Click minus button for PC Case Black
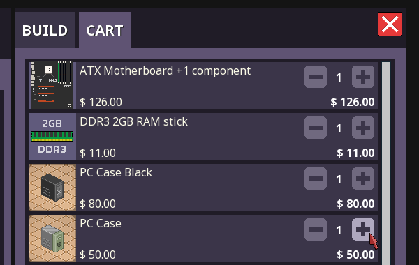 [316, 179]
